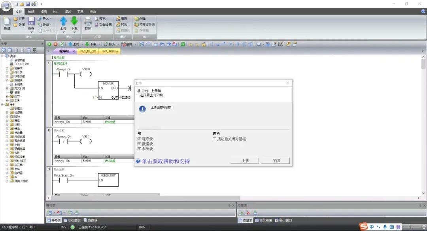Click the 上传 button in the dialog
The height and width of the screenshot is (231, 427).
point(245,161)
